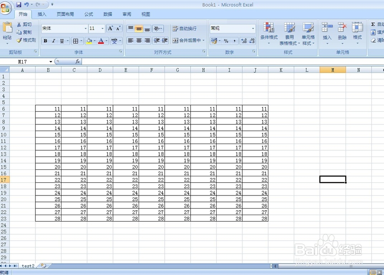Viewport: 384px width, 275px height.
Task: Click the 插入 cells button
Action: click(x=327, y=33)
